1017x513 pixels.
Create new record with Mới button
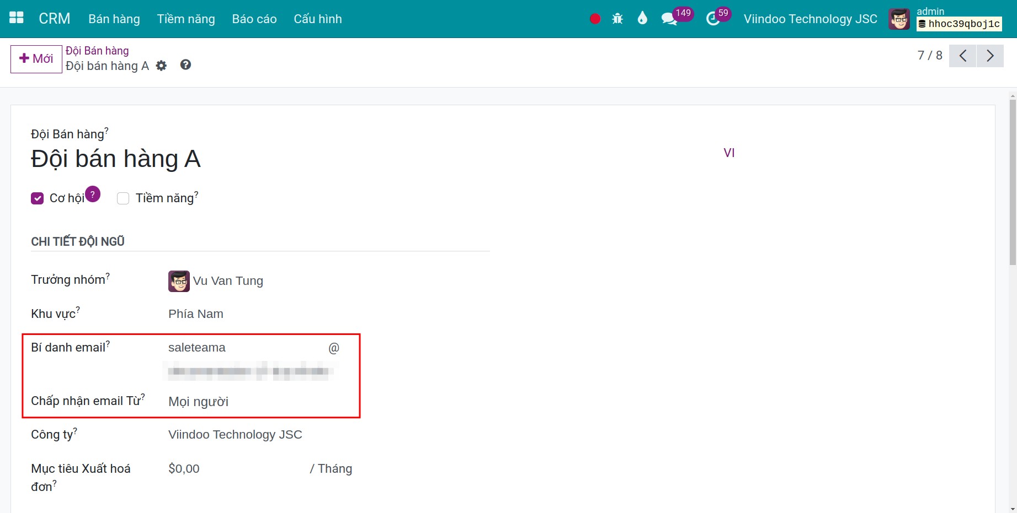pyautogui.click(x=36, y=59)
